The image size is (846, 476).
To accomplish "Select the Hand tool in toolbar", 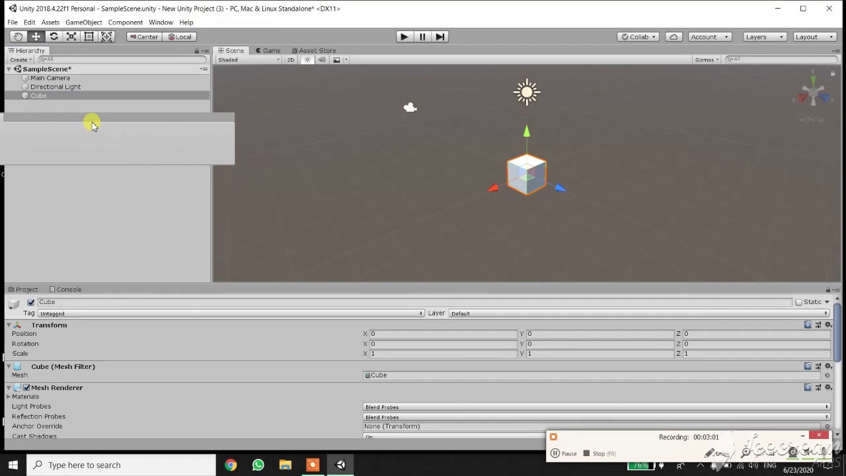I will (19, 37).
